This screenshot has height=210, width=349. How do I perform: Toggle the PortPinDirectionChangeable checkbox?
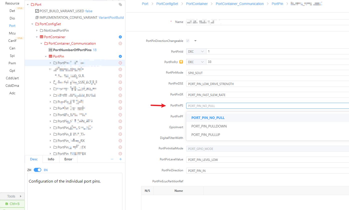[188, 41]
